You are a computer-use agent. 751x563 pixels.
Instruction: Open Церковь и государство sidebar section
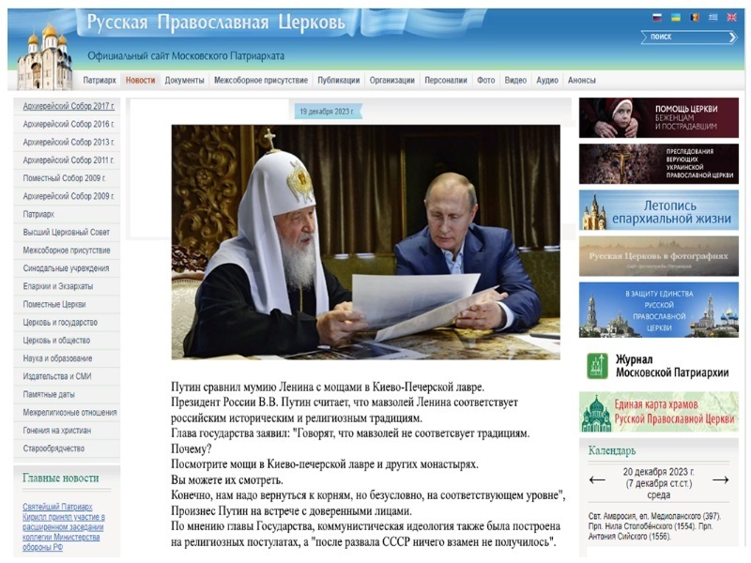point(60,323)
